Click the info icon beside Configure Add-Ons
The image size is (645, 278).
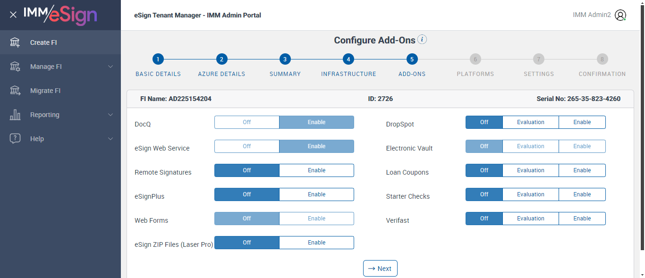pos(423,40)
